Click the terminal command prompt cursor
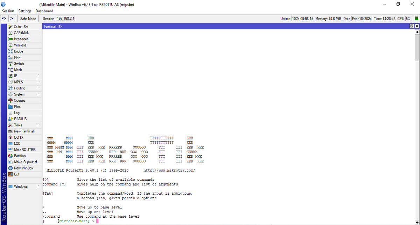The image size is (420, 225). pyautogui.click(x=97, y=221)
